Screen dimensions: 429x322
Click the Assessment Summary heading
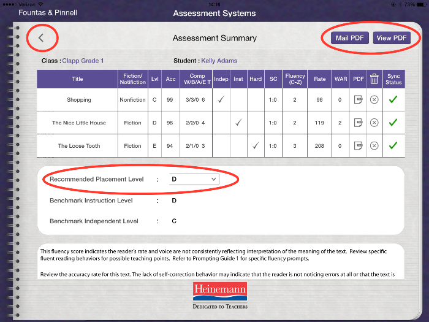tap(214, 38)
